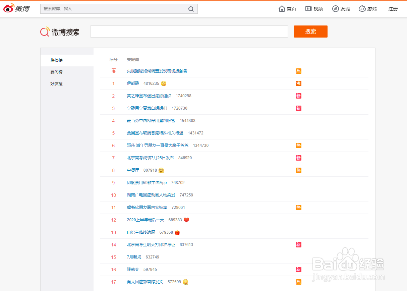The width and height of the screenshot is (407, 291).
Task: Open 湖南广电回应动画人物染发 topic
Action: point(151,195)
